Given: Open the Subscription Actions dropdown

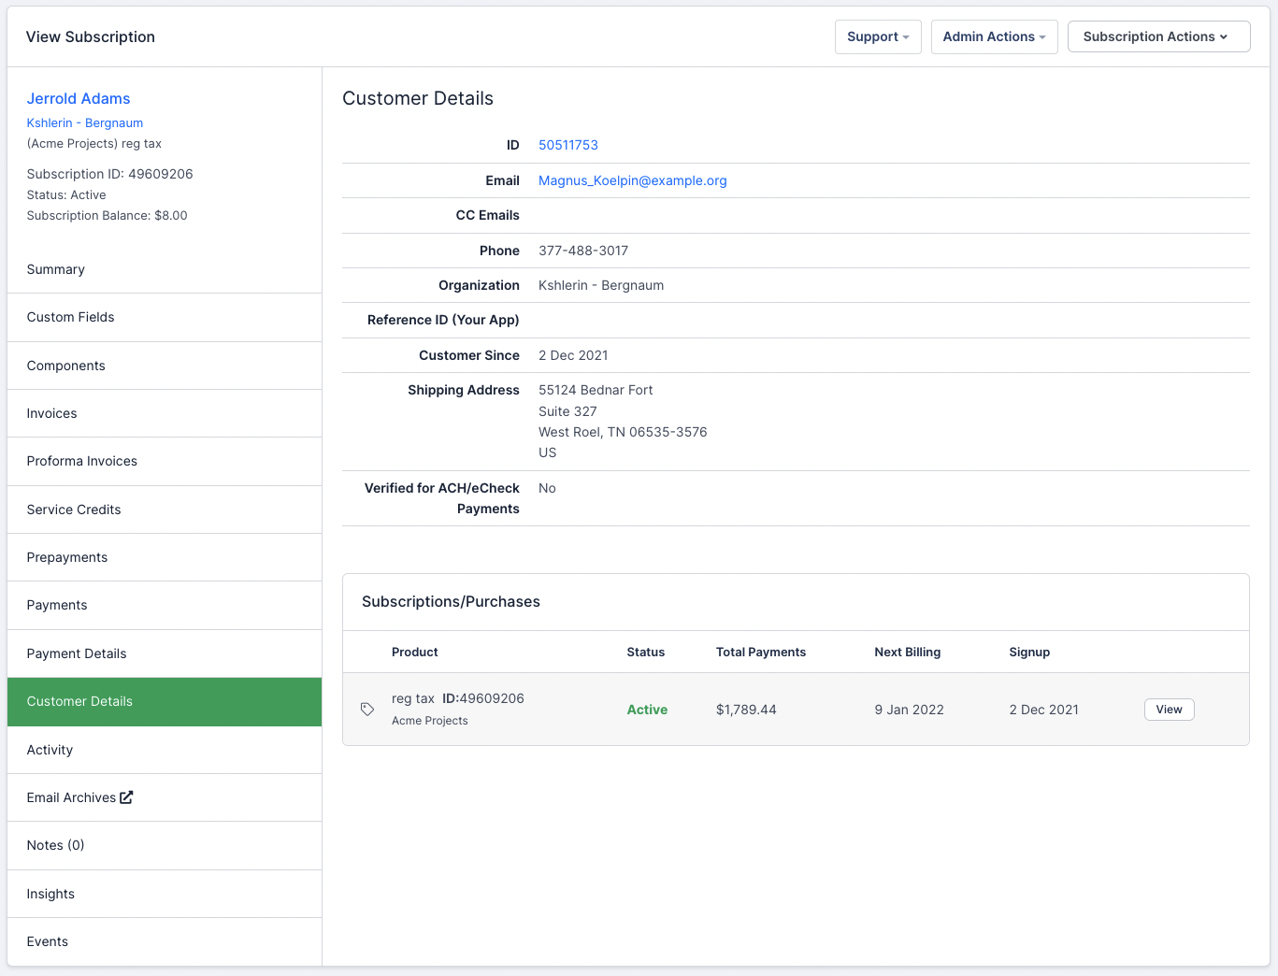Looking at the screenshot, I should 1157,36.
